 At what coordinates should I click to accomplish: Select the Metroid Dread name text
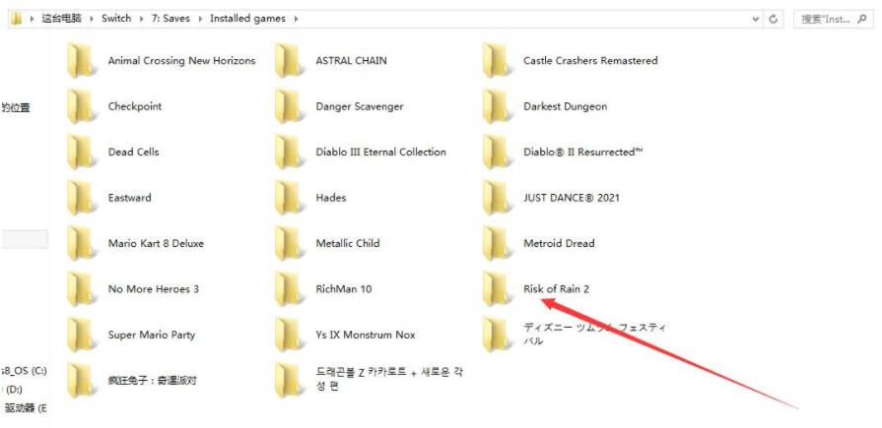tap(559, 243)
